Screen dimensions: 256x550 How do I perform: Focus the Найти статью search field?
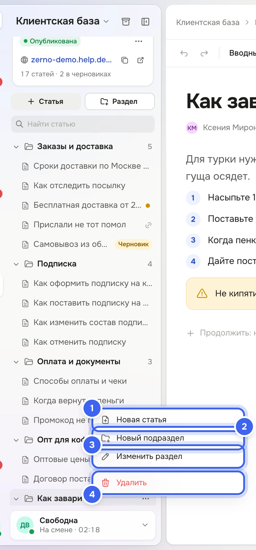83,124
